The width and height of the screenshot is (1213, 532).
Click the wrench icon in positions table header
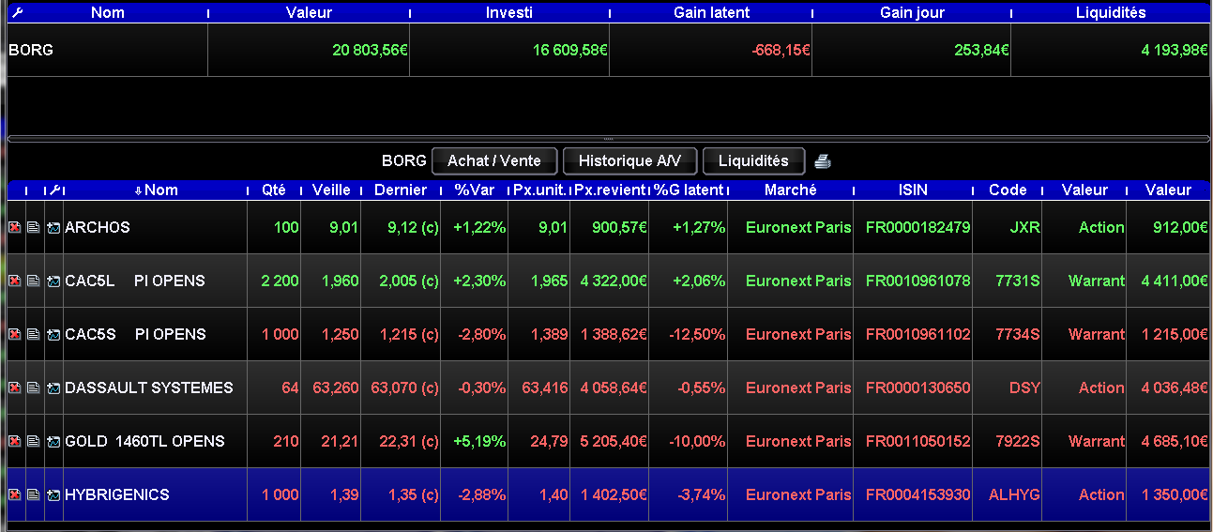pos(53,190)
